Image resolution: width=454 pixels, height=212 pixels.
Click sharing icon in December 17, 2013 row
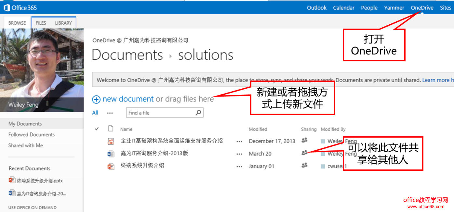304,140
